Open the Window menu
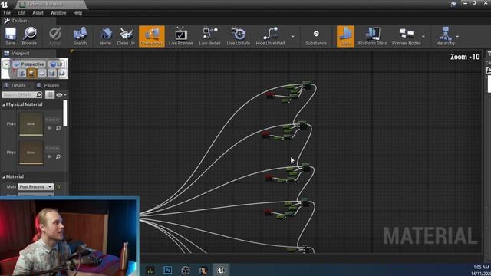This screenshot has width=491, height=276. (58, 13)
